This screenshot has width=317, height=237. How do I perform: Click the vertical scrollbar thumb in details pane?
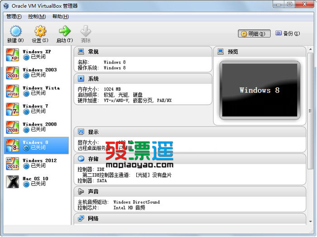click(x=310, y=111)
